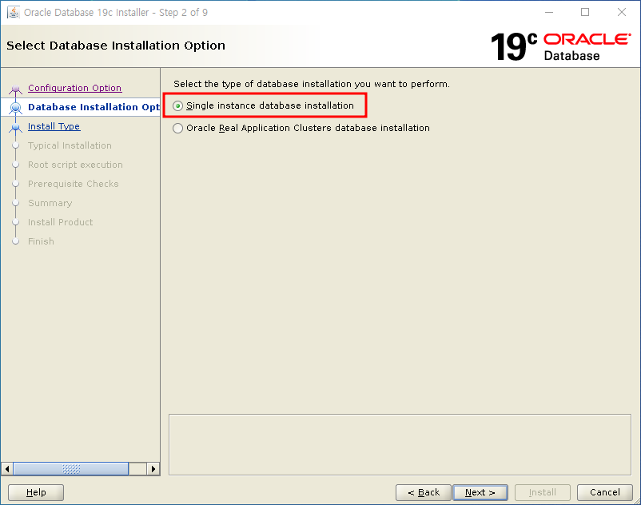Click the Help button

36,492
